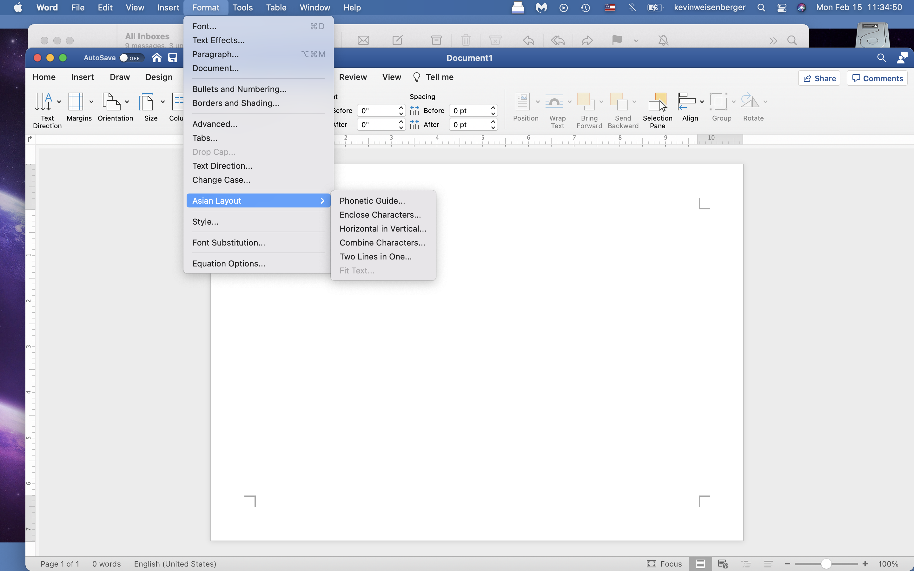
Task: Switch to Print Layout view in status bar
Action: [x=700, y=563]
